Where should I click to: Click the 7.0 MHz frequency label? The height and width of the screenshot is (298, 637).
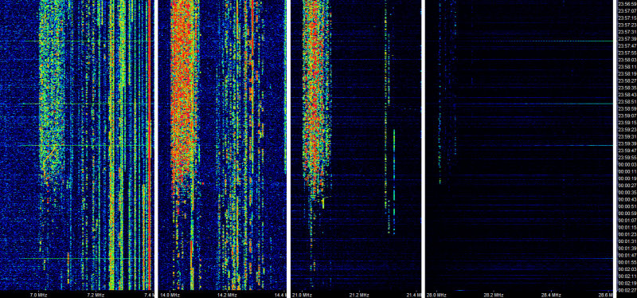39,295
